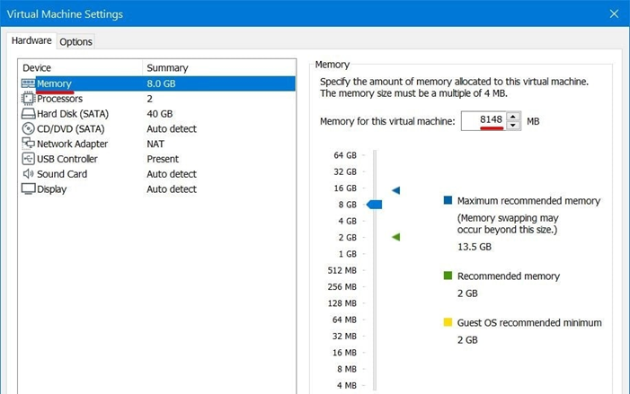Click the USB Controller icon
Image resolution: width=630 pixels, height=394 pixels.
[28, 159]
